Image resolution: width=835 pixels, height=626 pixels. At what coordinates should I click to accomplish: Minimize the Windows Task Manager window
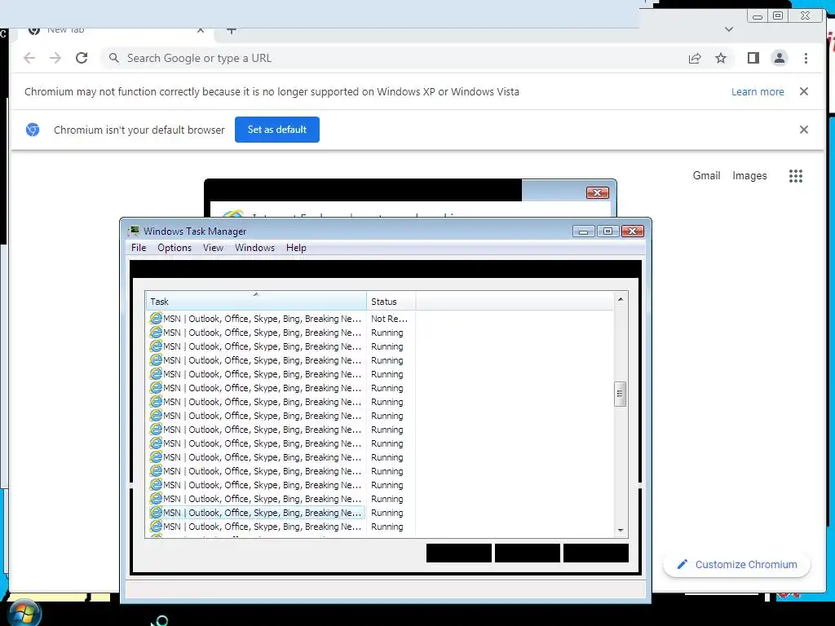[584, 231]
